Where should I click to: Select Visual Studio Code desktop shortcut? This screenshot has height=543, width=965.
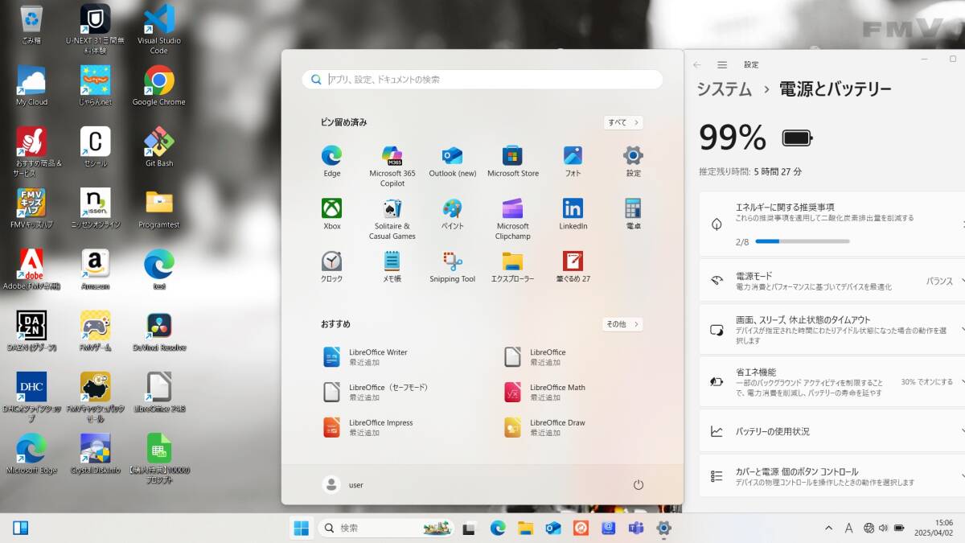[159, 29]
